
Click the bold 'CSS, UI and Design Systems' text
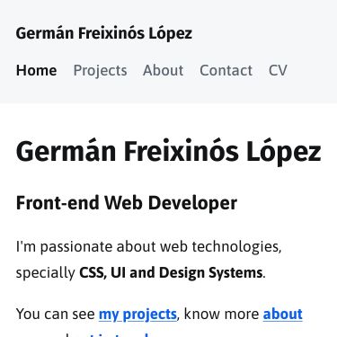coord(171,273)
